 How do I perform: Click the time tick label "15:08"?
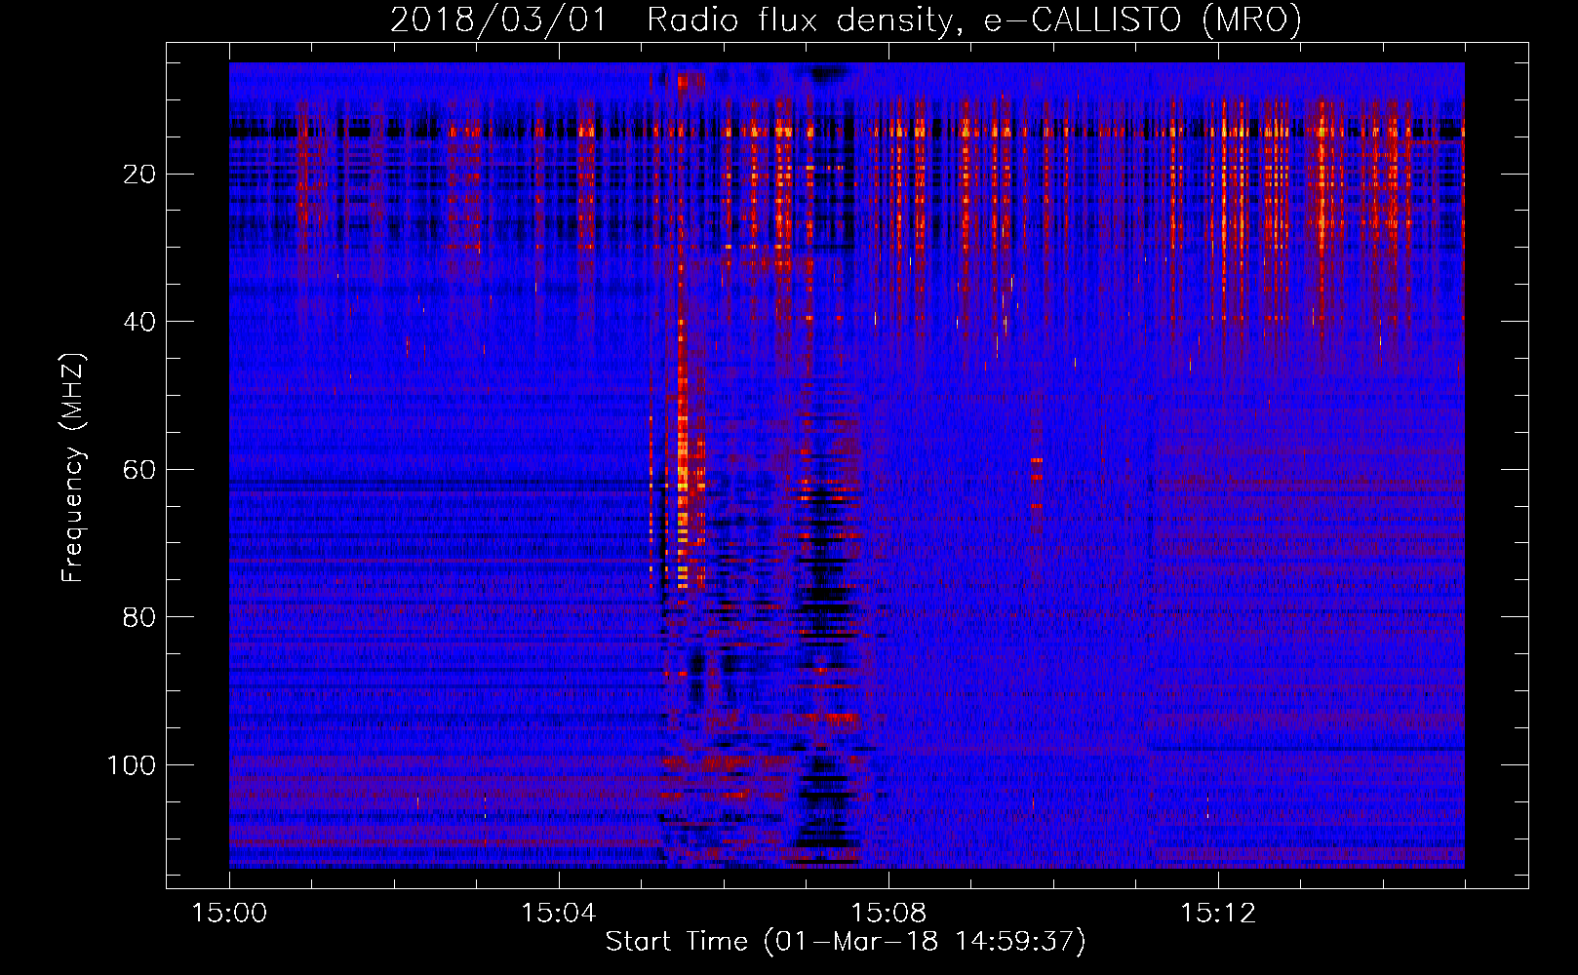(x=888, y=914)
